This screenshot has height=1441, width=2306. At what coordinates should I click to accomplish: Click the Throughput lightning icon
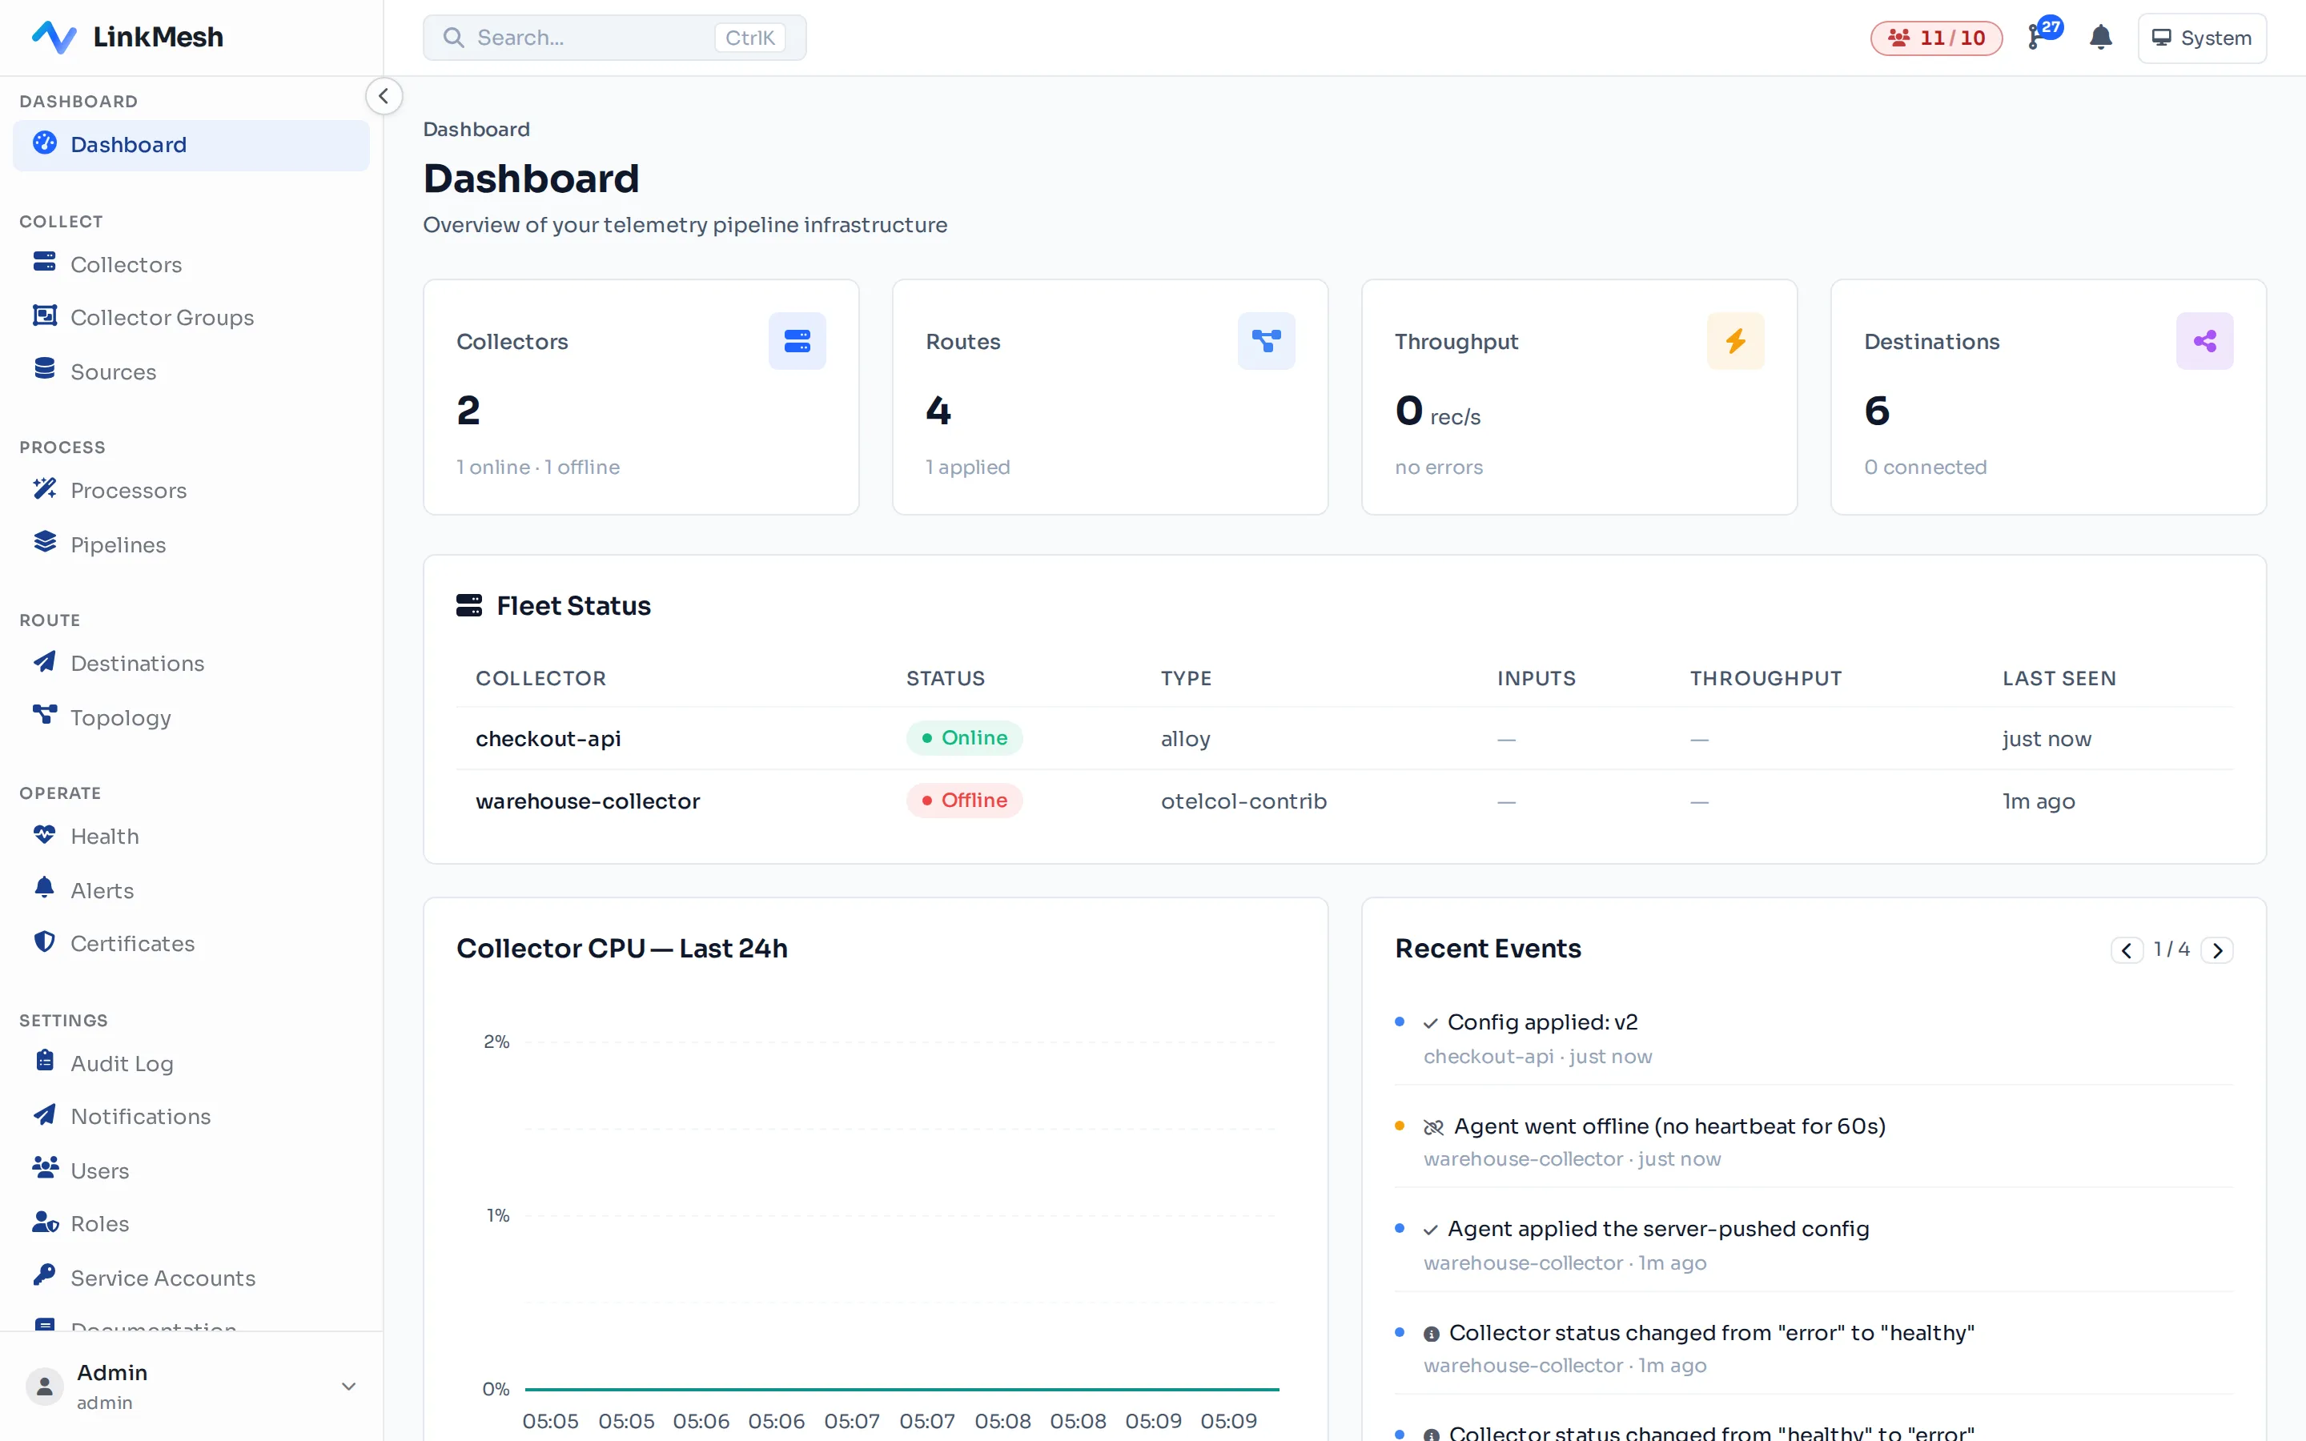(x=1735, y=341)
